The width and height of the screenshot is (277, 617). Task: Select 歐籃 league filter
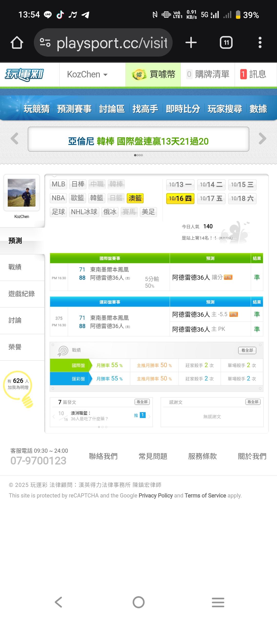pyautogui.click(x=78, y=198)
